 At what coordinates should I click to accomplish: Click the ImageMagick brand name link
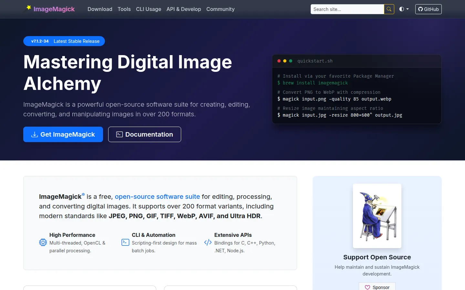click(54, 9)
